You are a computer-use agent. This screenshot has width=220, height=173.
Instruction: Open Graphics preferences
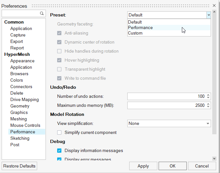point(19,112)
